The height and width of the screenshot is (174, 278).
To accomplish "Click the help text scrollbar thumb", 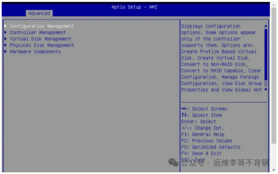I will (266, 55).
